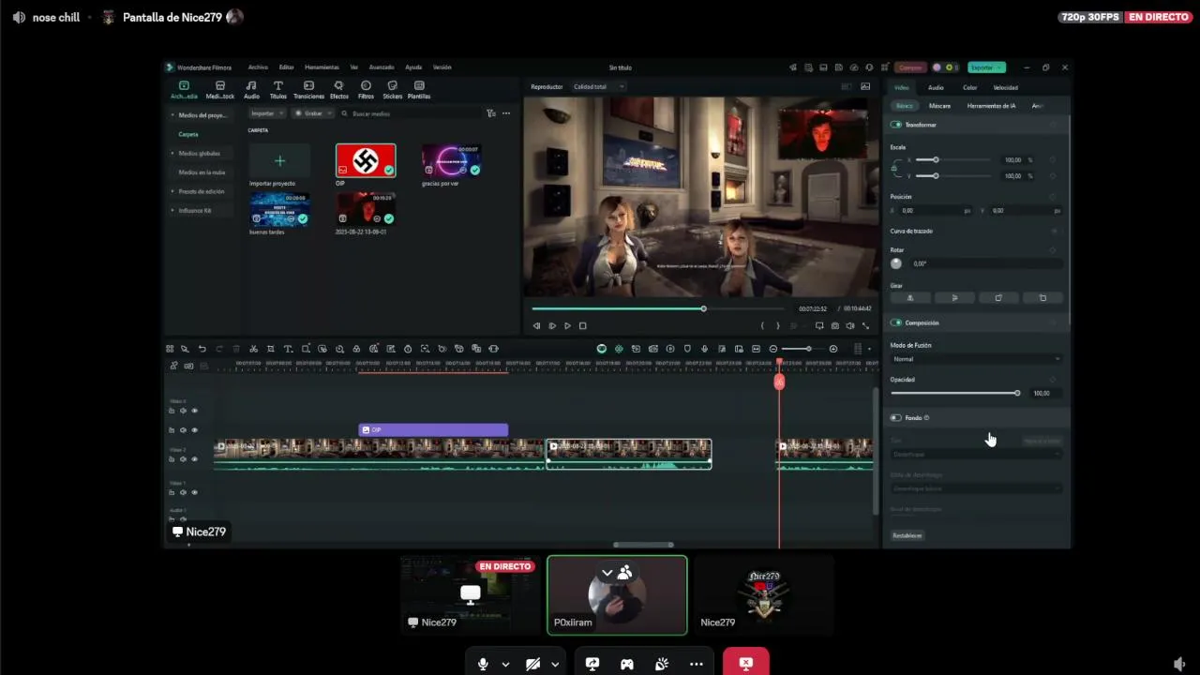Click the Comprar button
This screenshot has width=1200, height=675.
[910, 67]
